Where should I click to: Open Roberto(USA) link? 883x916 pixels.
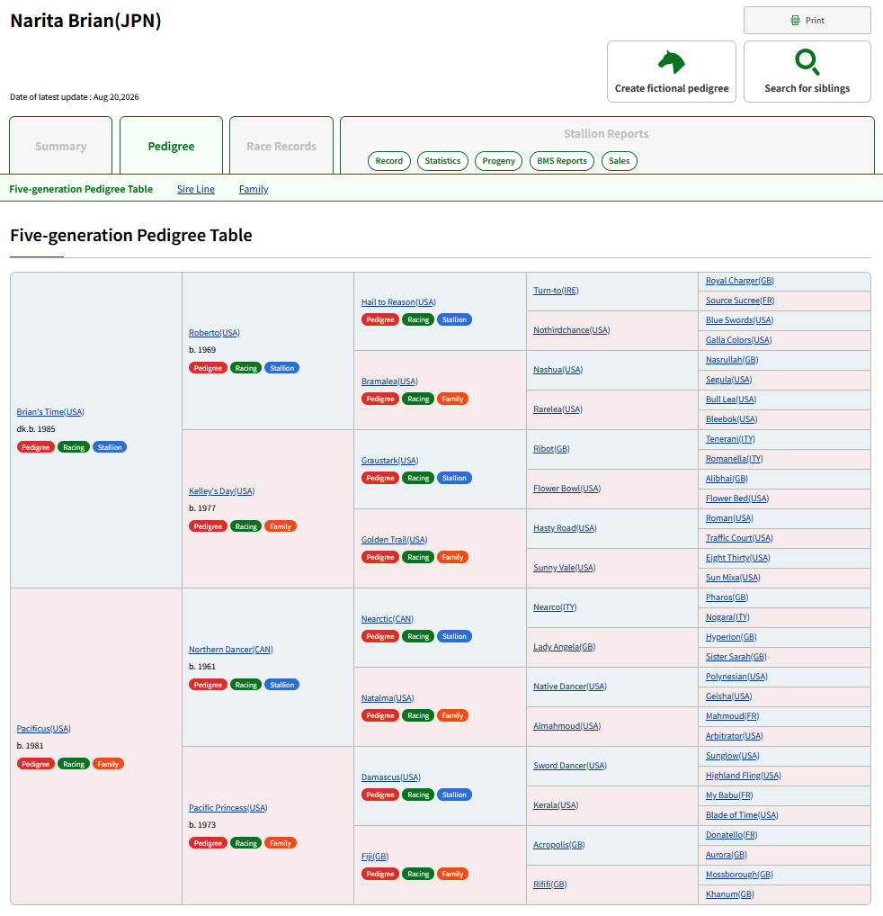point(214,332)
